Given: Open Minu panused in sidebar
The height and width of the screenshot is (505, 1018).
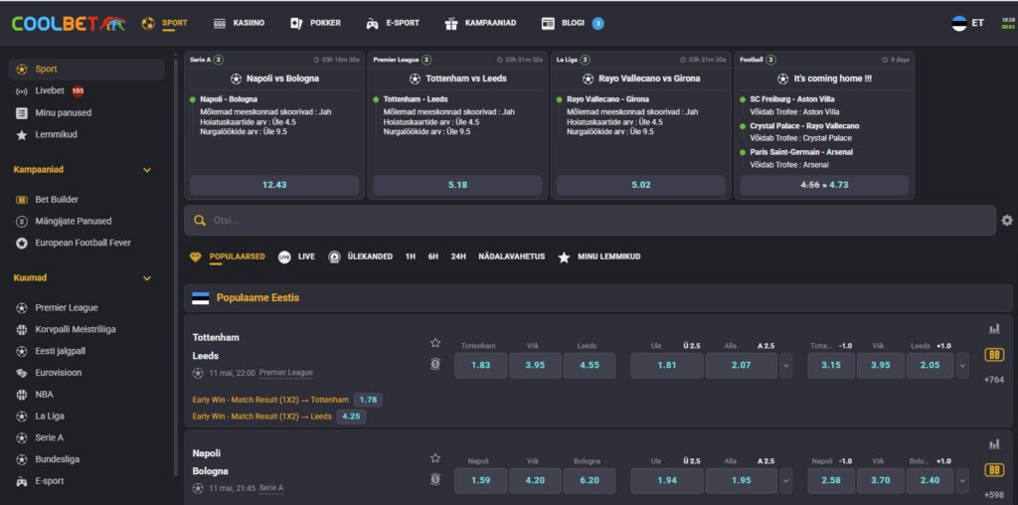Looking at the screenshot, I should pyautogui.click(x=63, y=113).
